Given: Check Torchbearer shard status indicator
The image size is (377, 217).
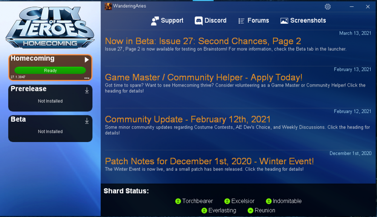Looking at the screenshot, I should point(178,201).
